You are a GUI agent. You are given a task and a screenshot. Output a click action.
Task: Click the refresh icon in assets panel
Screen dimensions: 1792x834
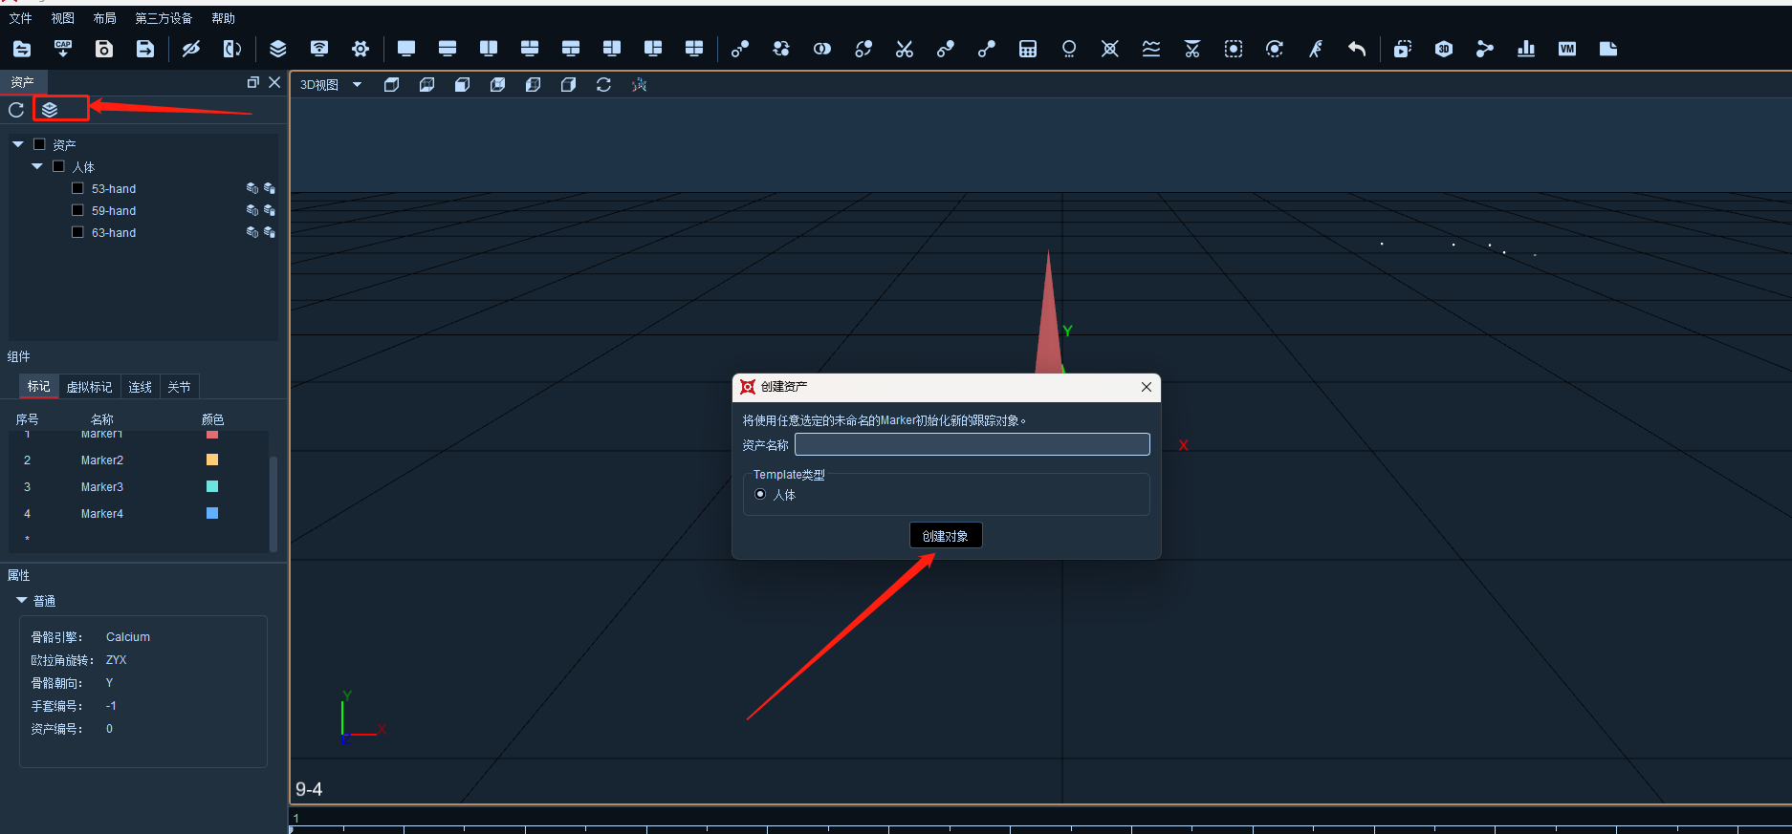tap(16, 110)
